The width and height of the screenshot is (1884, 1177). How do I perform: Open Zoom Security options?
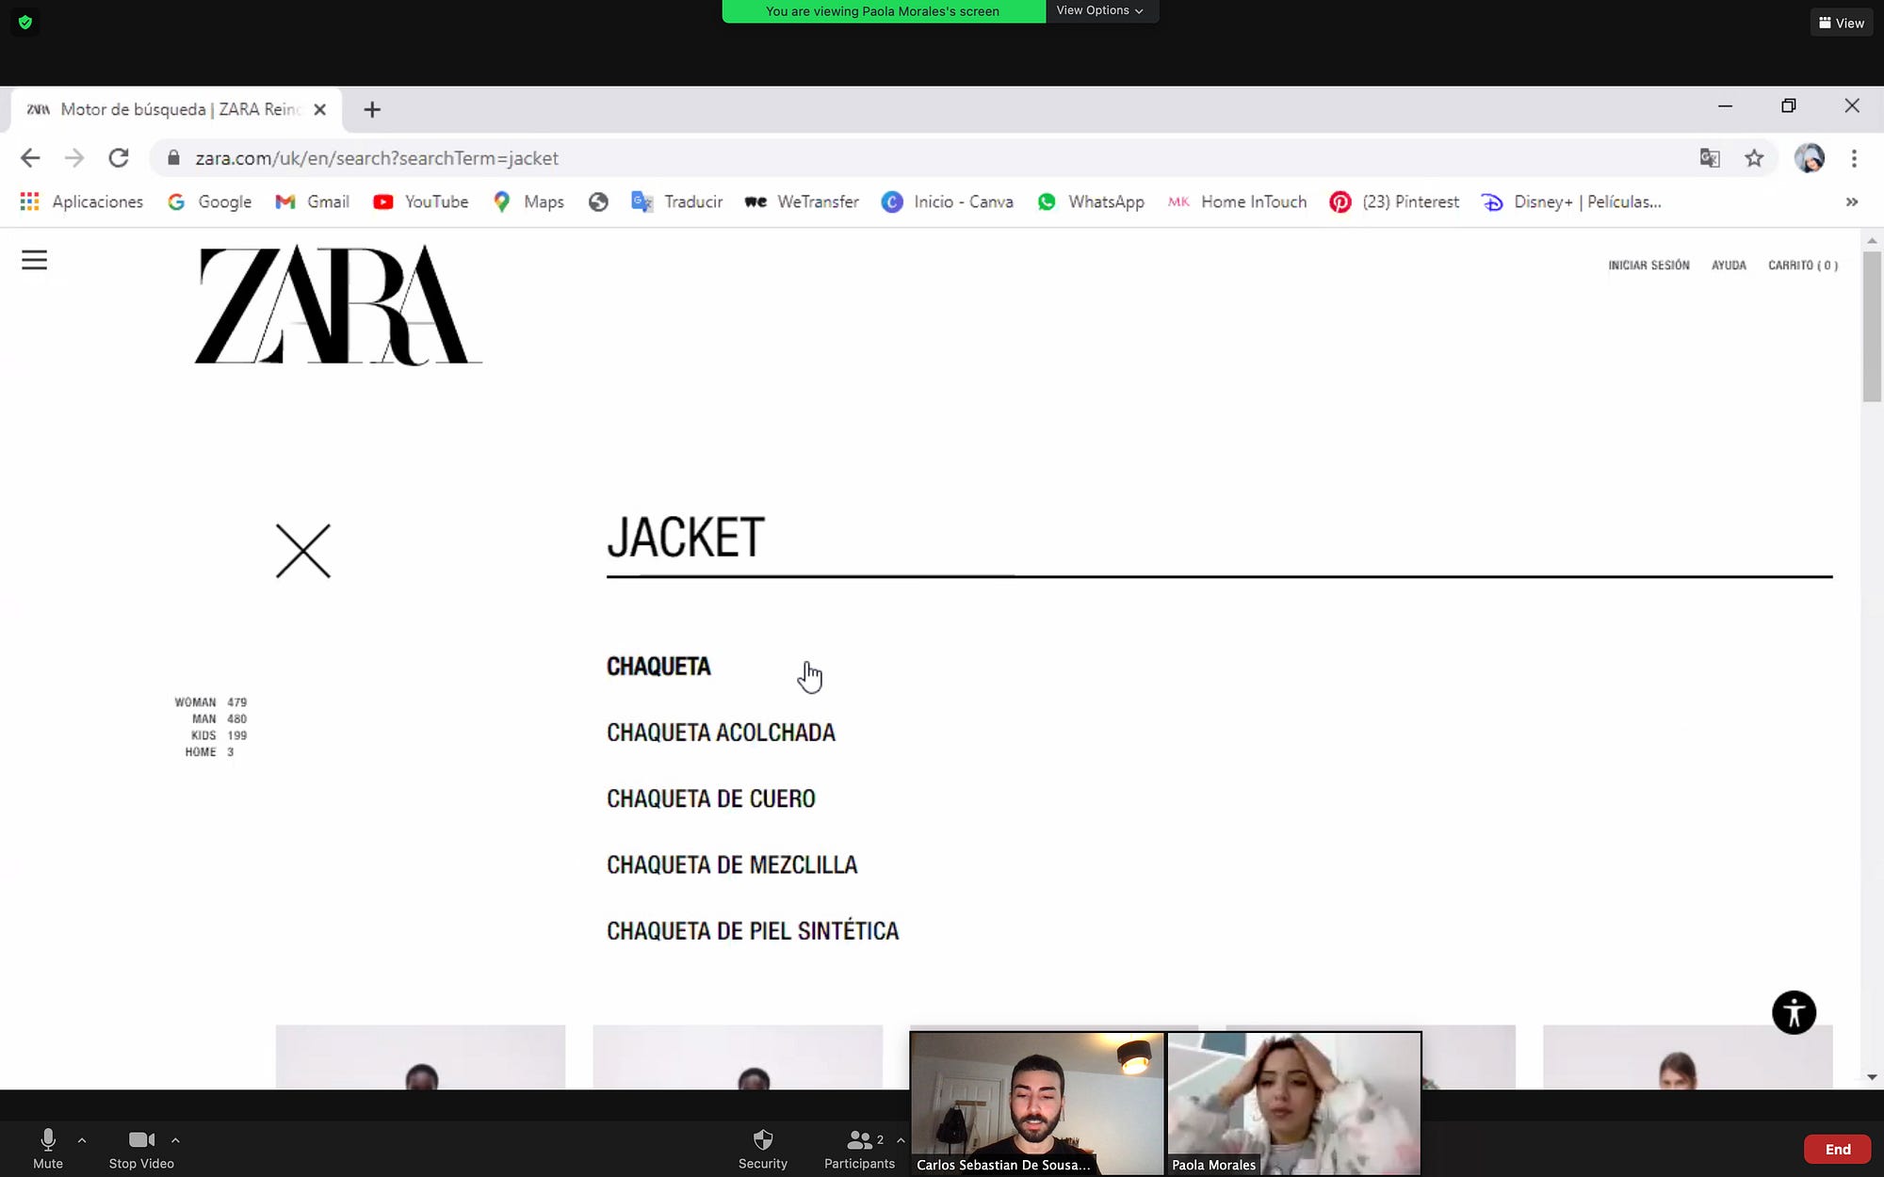coord(763,1149)
